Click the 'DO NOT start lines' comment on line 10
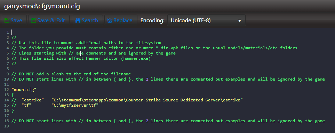The width and height of the screenshot is (335, 133). 168,79
